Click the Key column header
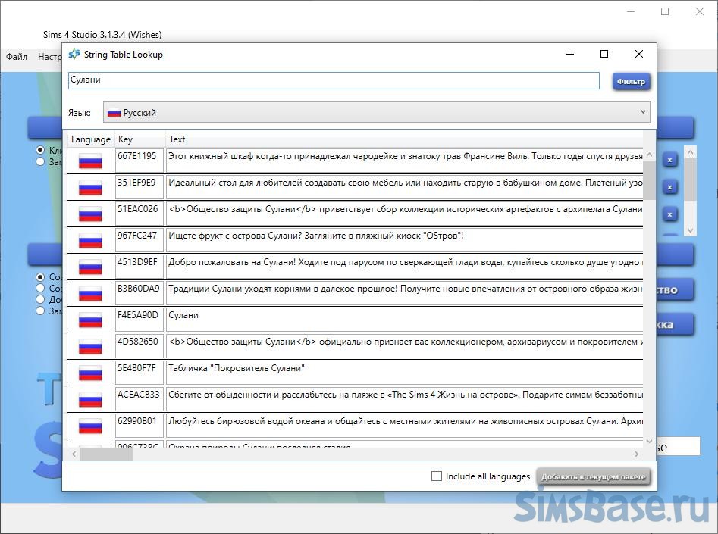 click(125, 139)
